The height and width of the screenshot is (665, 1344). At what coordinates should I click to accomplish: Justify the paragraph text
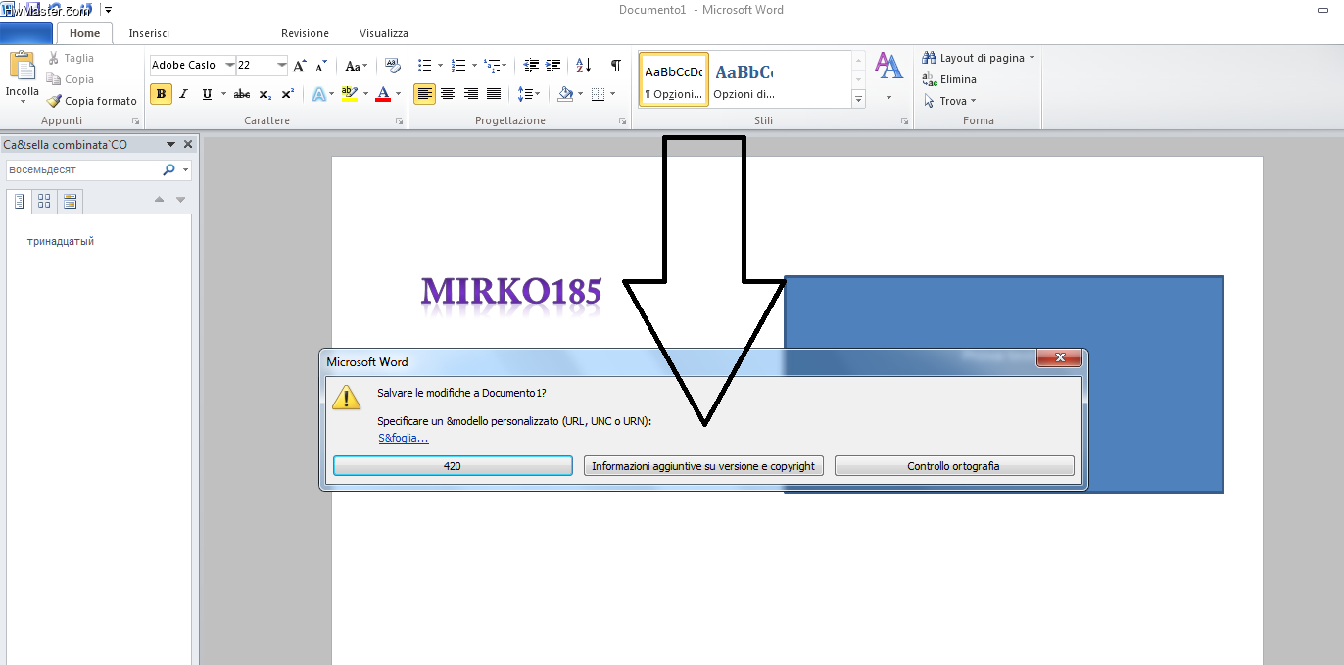point(494,94)
